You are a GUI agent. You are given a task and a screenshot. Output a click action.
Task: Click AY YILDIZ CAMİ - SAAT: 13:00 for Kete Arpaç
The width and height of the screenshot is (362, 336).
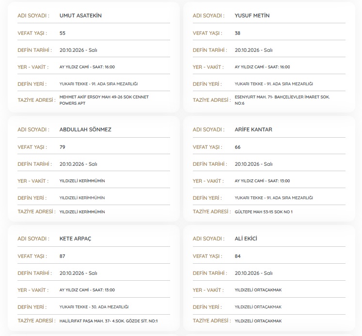click(87, 290)
